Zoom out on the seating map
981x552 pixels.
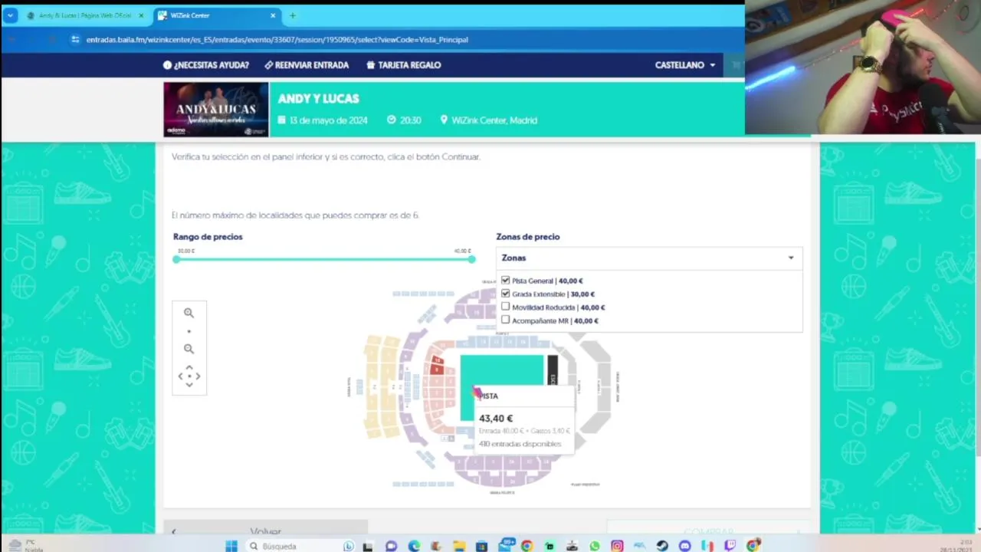(189, 349)
